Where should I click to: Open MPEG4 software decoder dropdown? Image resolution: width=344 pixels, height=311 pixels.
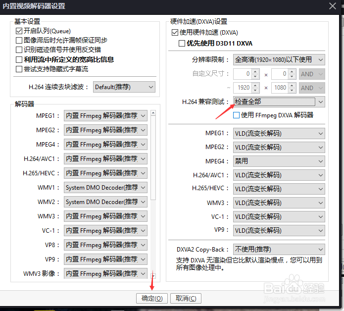105,145
